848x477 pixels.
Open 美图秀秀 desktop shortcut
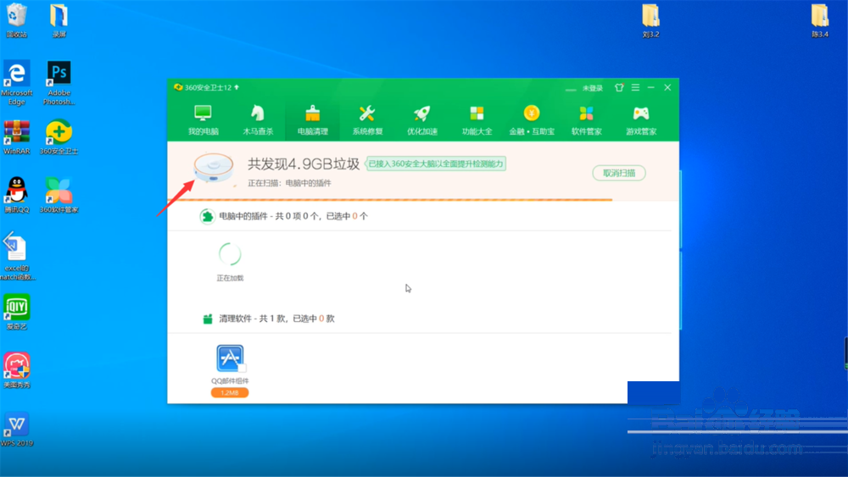(x=17, y=370)
